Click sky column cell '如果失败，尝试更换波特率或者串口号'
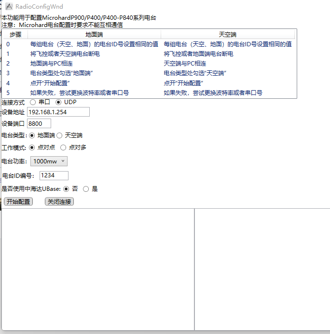 [213, 93]
